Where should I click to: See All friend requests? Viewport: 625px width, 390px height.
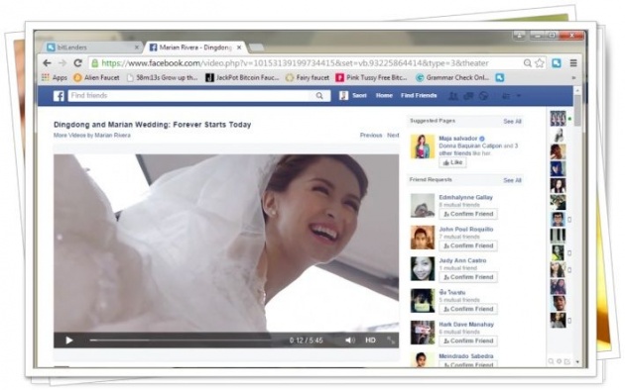click(x=512, y=180)
